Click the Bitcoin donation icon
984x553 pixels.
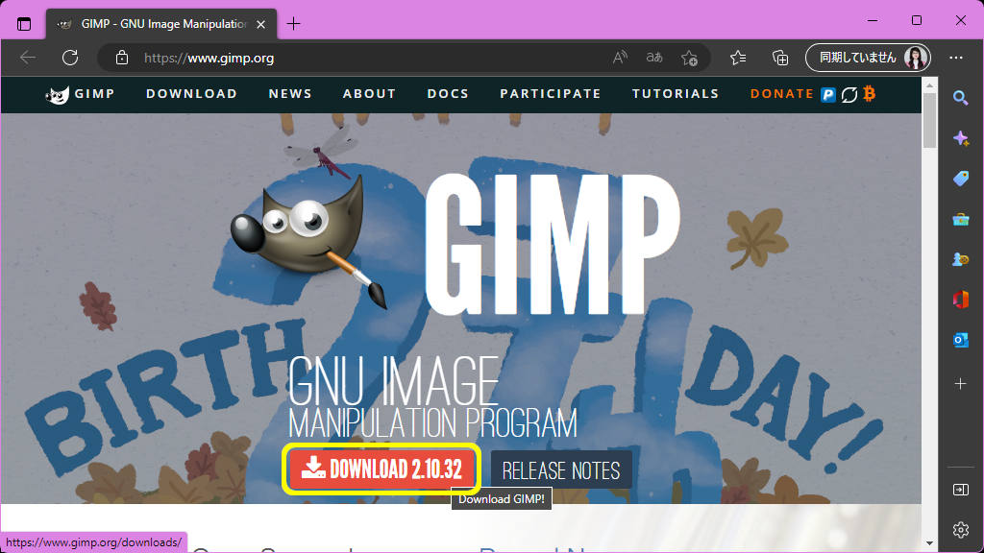click(x=868, y=94)
